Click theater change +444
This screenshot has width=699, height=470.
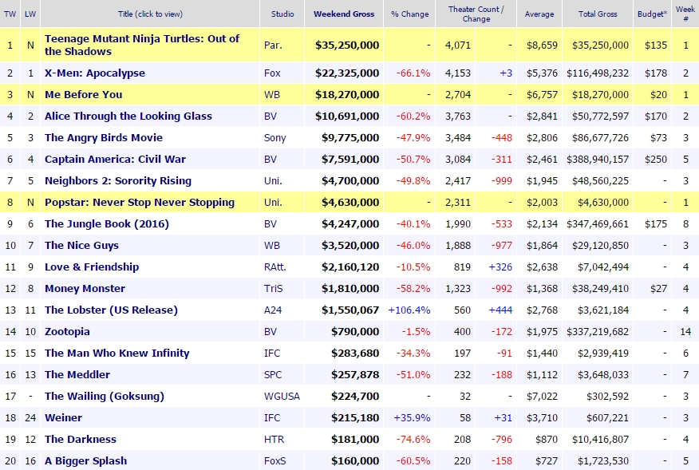pyautogui.click(x=500, y=310)
